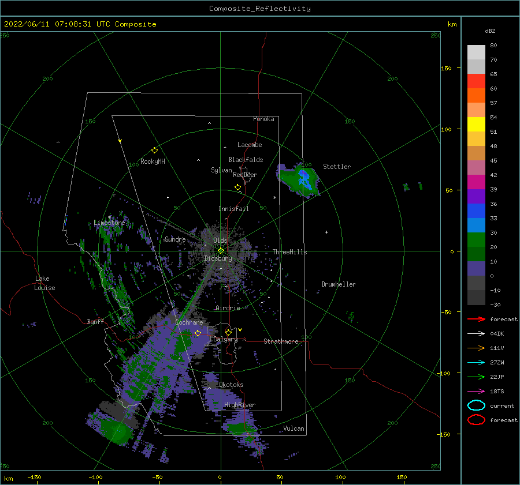Click the green 22JP arrow symbol
The height and width of the screenshot is (485, 520).
pyautogui.click(x=476, y=377)
